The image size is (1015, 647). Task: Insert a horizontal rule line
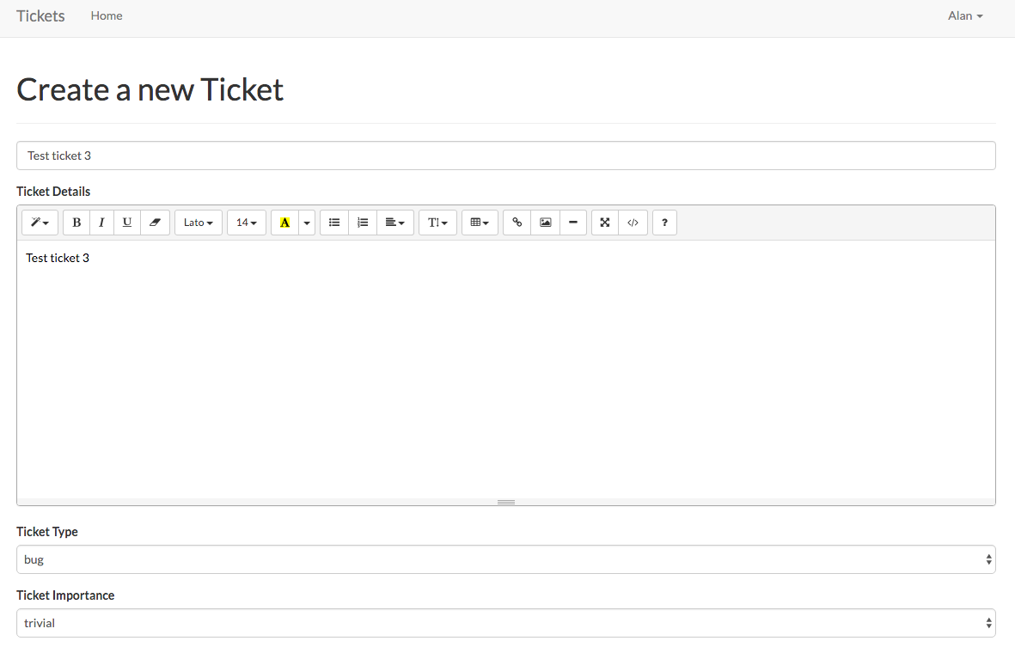(x=573, y=223)
